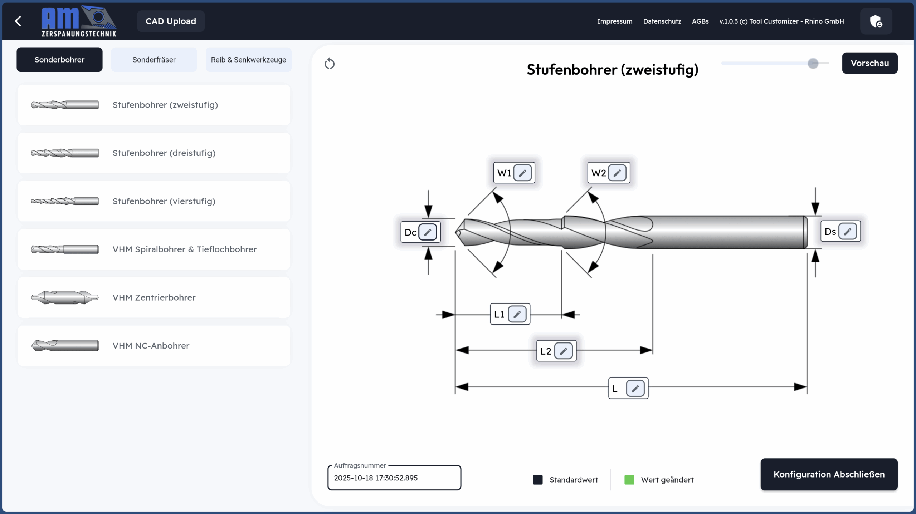
Task: Edit the total length L pencil icon
Action: click(635, 389)
